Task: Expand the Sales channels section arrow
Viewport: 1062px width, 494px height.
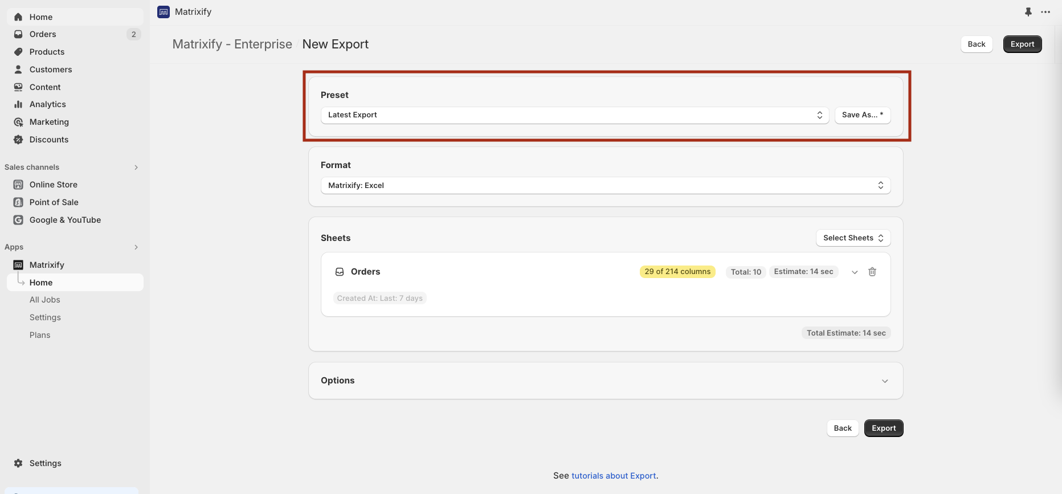Action: coord(136,168)
